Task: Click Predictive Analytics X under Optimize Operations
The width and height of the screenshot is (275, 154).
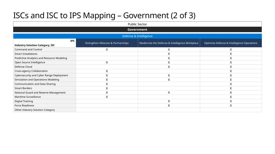Action: 231,58
